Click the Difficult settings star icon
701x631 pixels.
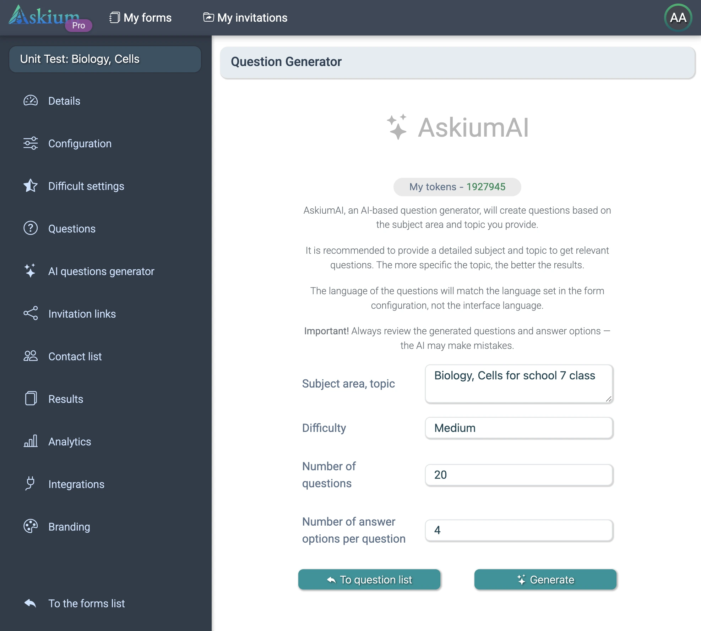[x=31, y=186]
